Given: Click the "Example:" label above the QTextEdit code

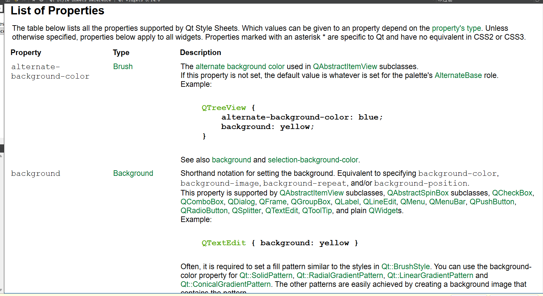Looking at the screenshot, I should coord(196,219).
